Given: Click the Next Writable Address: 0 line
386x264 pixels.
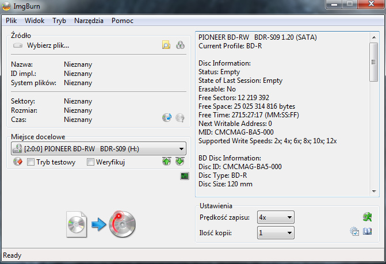Looking at the screenshot, I should tap(235, 124).
